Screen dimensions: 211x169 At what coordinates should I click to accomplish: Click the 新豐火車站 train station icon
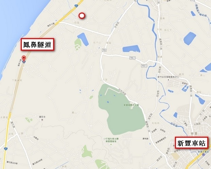click(x=203, y=154)
